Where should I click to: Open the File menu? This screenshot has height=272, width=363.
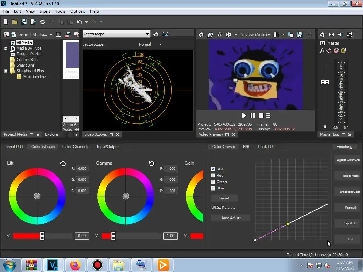6,11
